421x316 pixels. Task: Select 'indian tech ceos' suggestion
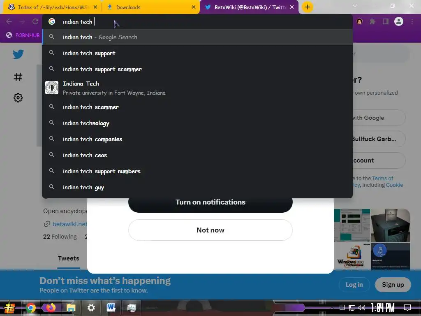(x=197, y=155)
